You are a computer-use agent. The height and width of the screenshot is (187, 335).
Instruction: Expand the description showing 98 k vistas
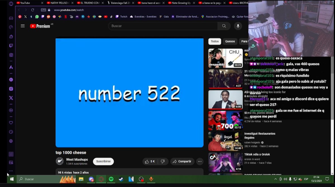[130, 172]
